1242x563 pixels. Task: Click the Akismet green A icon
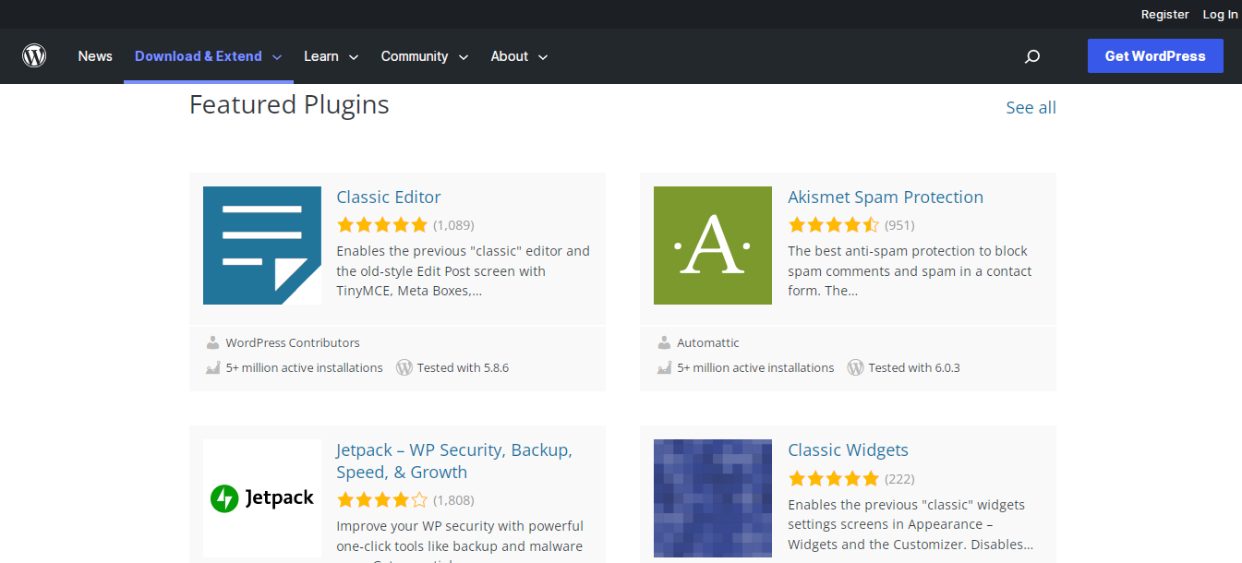(712, 246)
